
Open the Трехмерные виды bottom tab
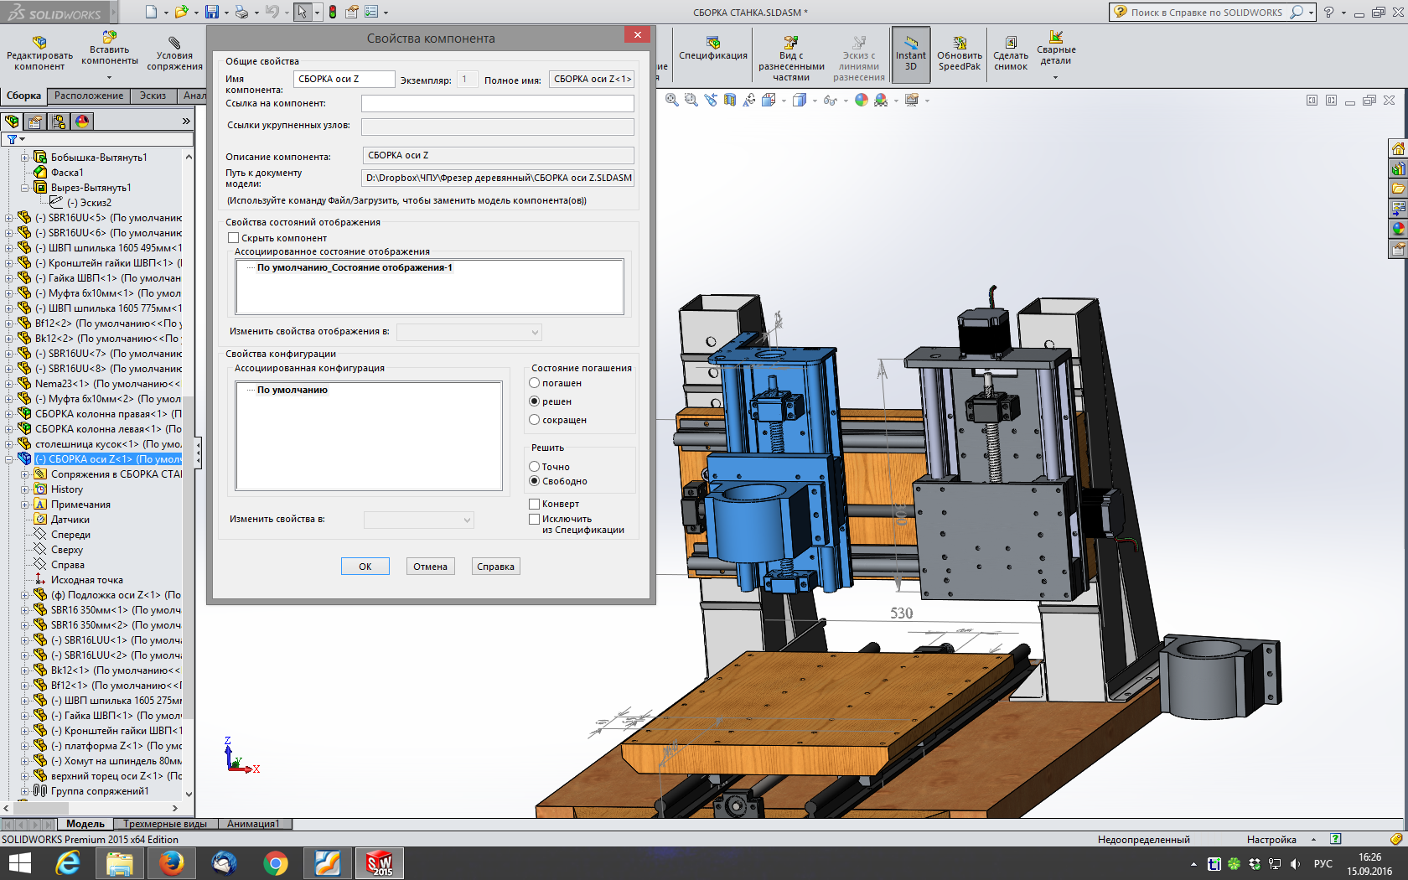click(164, 824)
